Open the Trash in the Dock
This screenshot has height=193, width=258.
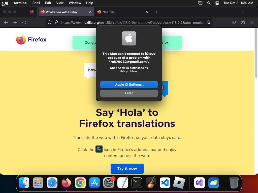click(x=234, y=183)
